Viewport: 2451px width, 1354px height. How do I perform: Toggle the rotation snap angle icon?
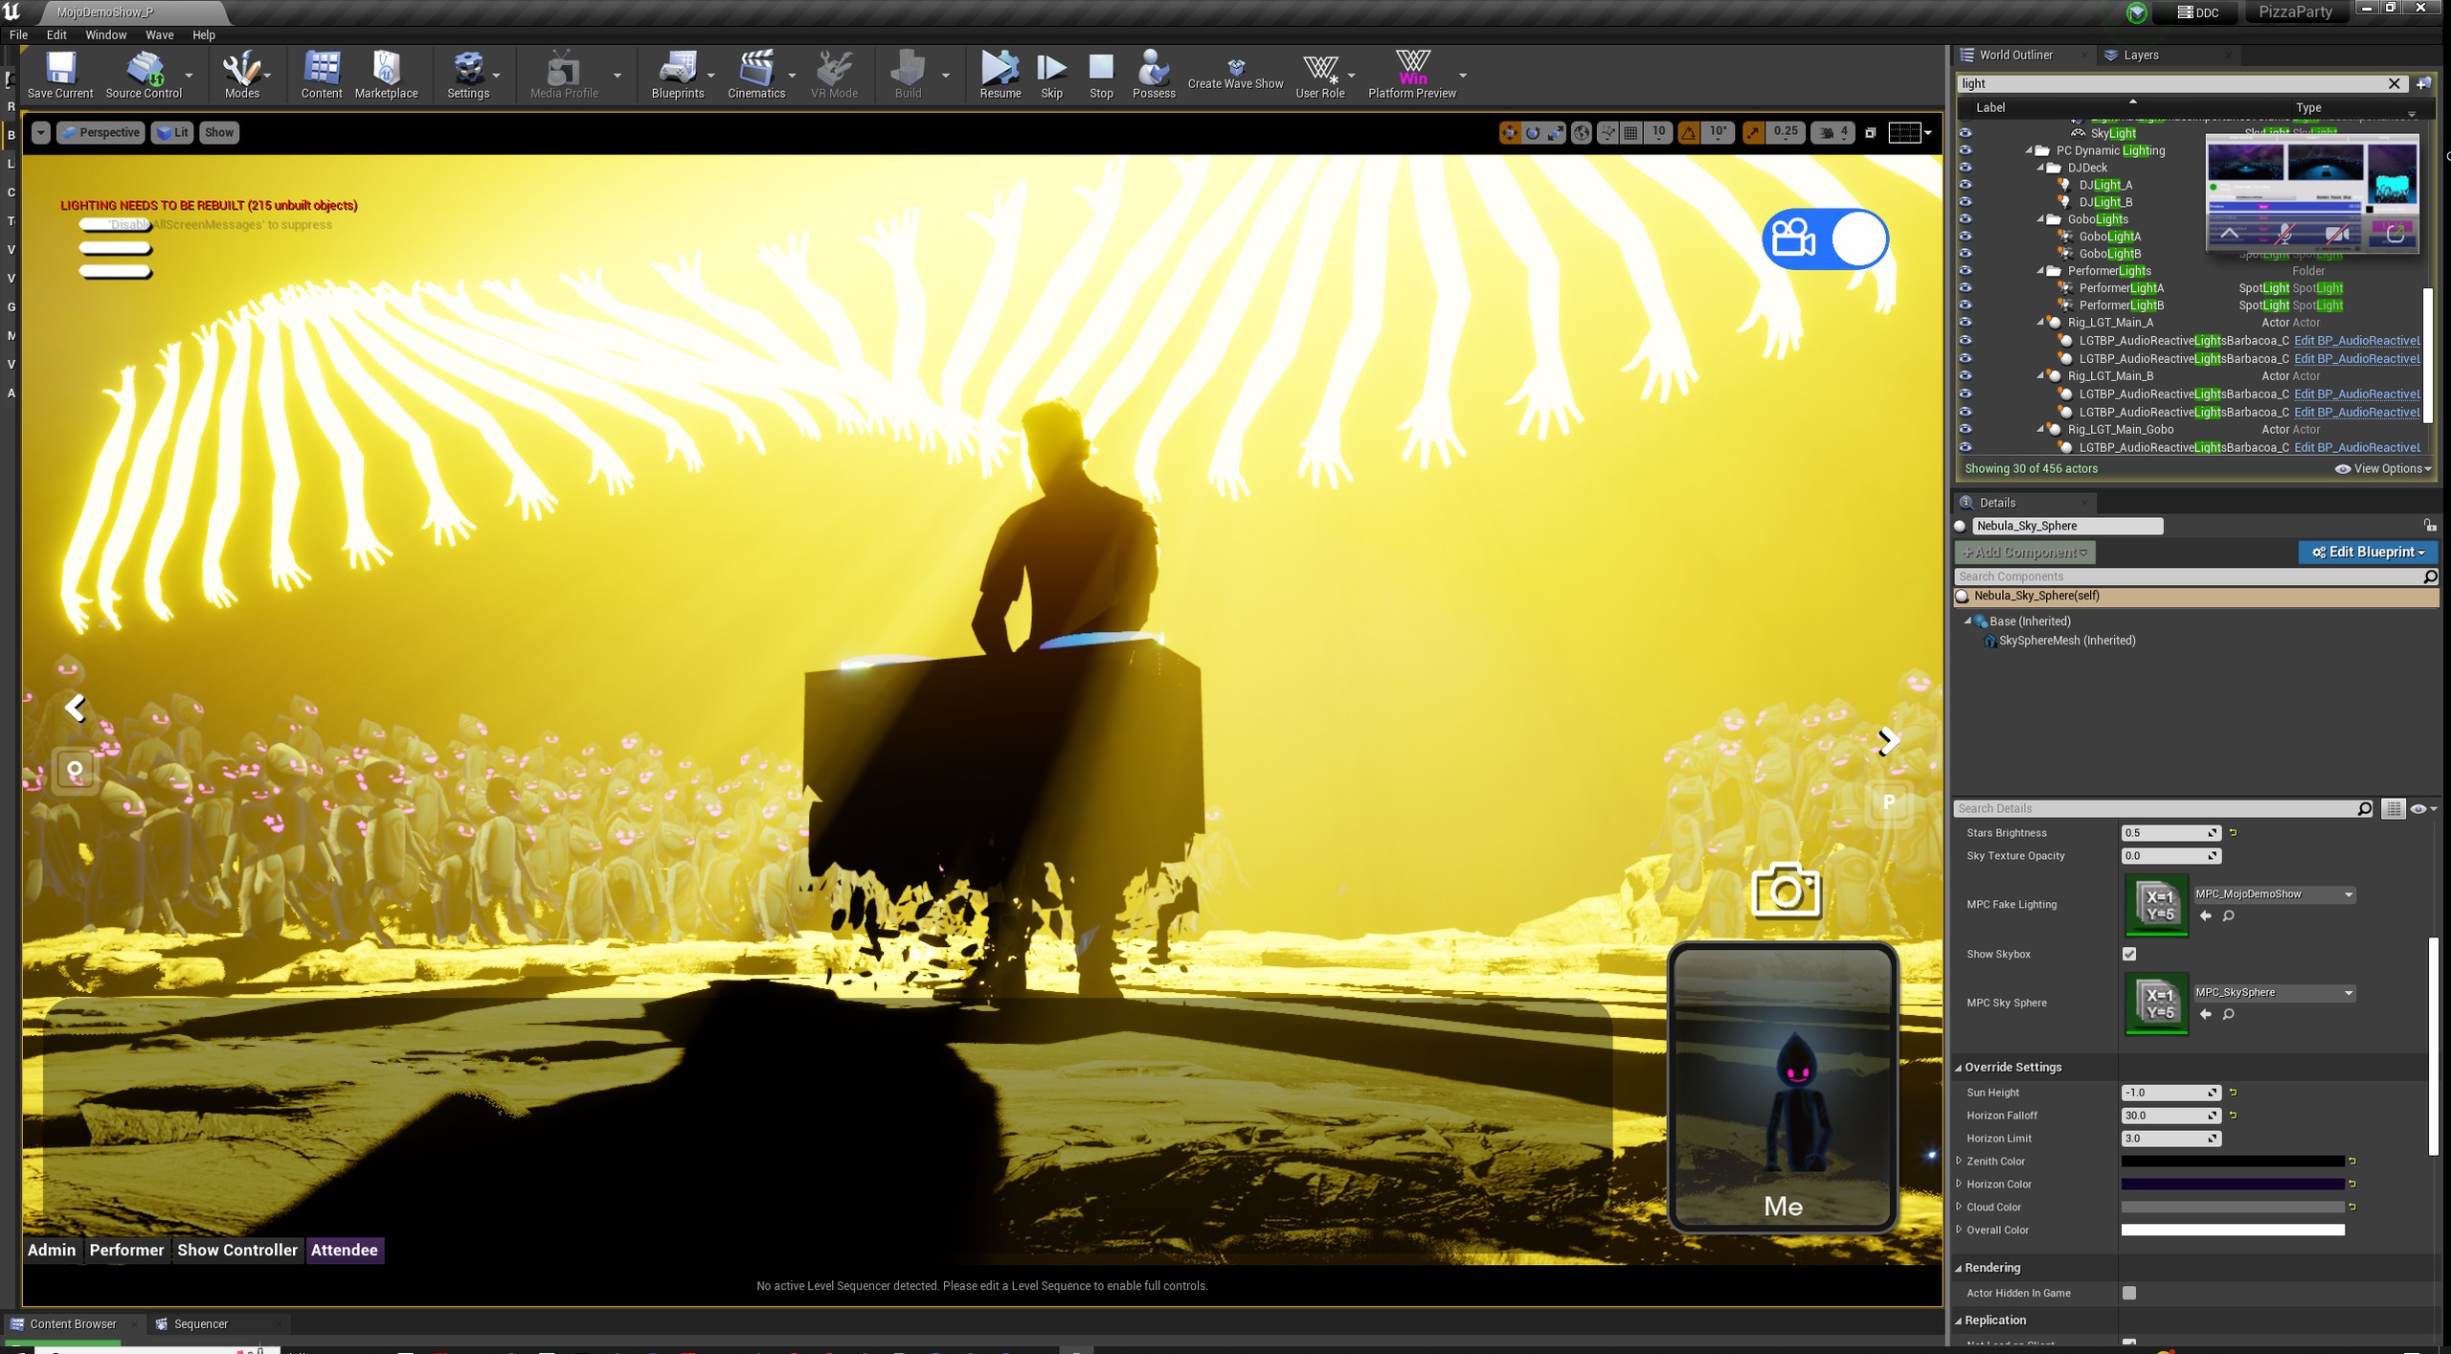coord(1688,133)
